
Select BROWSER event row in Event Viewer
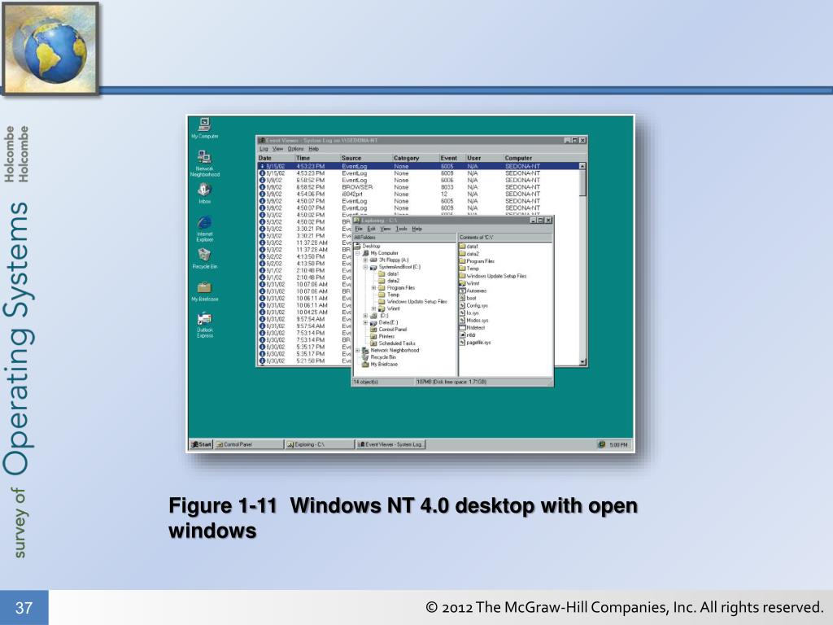coord(419,187)
